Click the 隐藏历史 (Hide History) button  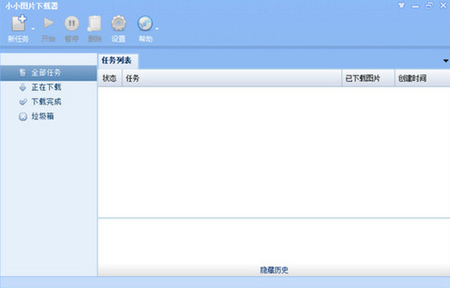pos(274,270)
